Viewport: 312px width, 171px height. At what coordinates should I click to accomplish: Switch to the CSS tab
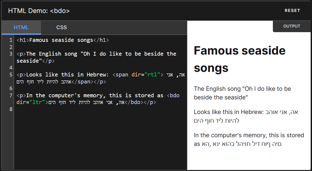62,28
